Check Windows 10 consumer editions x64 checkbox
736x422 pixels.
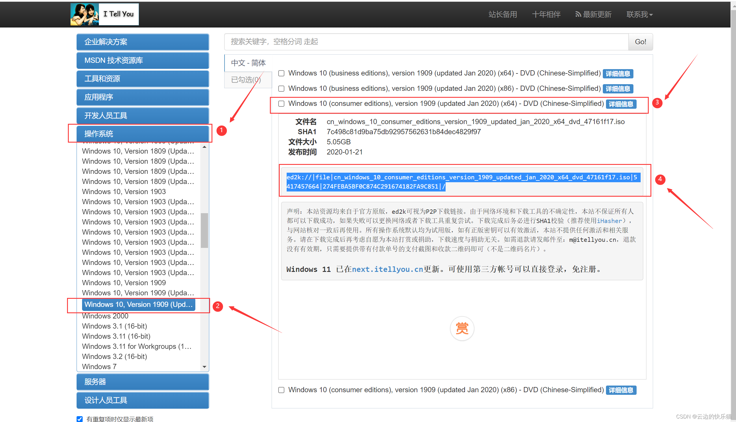click(x=281, y=104)
